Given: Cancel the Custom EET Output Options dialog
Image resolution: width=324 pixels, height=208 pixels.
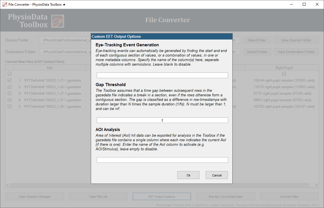Looking at the screenshot, I should click(x=217, y=175).
